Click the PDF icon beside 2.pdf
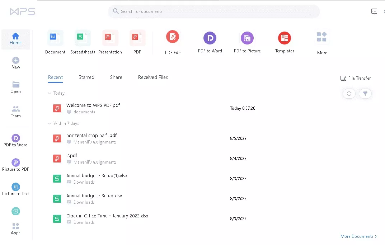The width and height of the screenshot is (385, 245). pos(57,159)
